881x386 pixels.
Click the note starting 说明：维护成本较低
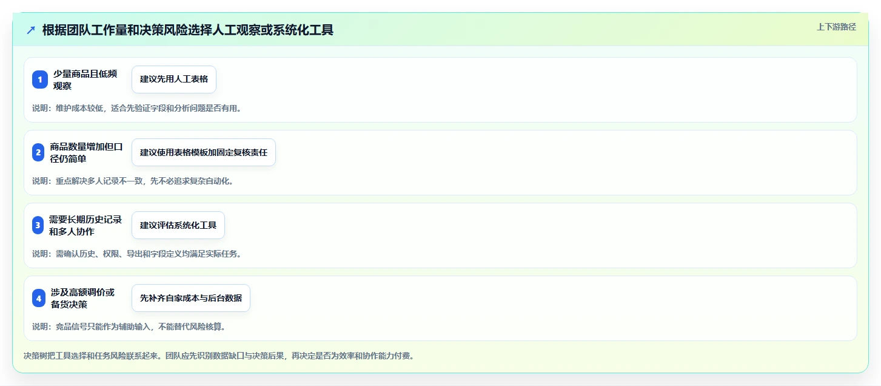tap(137, 108)
